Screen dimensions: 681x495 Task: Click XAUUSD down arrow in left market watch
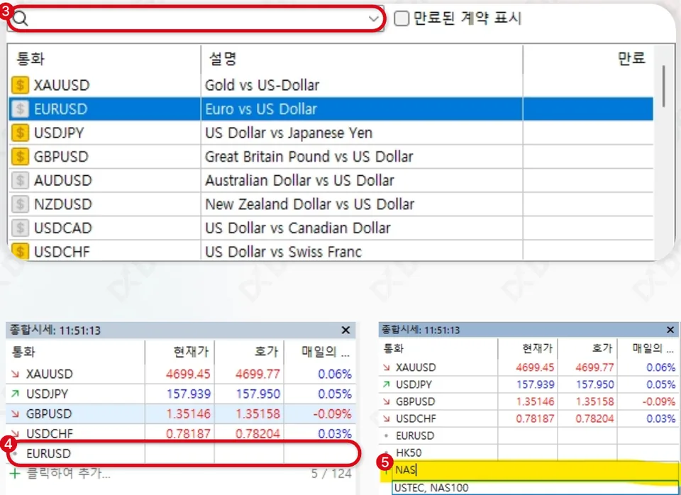click(15, 374)
